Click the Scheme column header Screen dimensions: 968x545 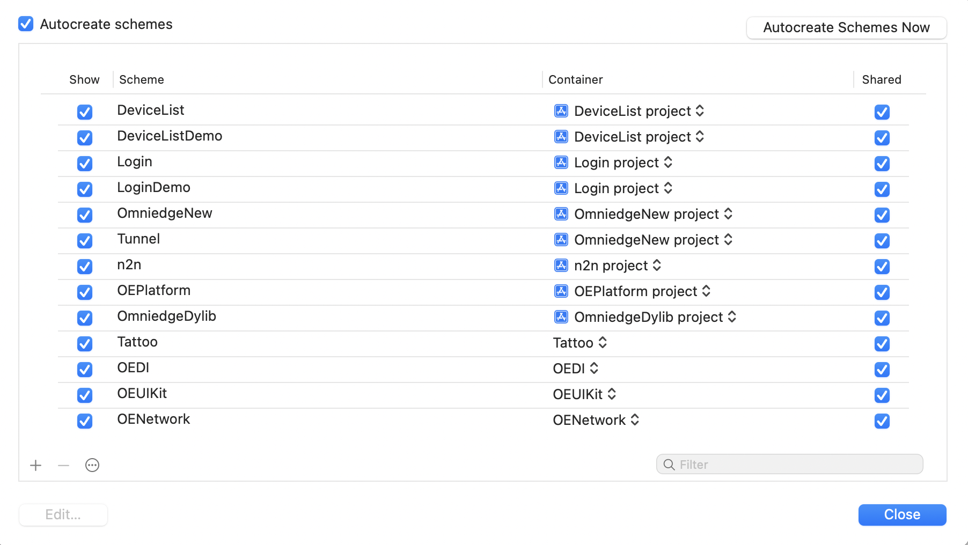click(142, 79)
